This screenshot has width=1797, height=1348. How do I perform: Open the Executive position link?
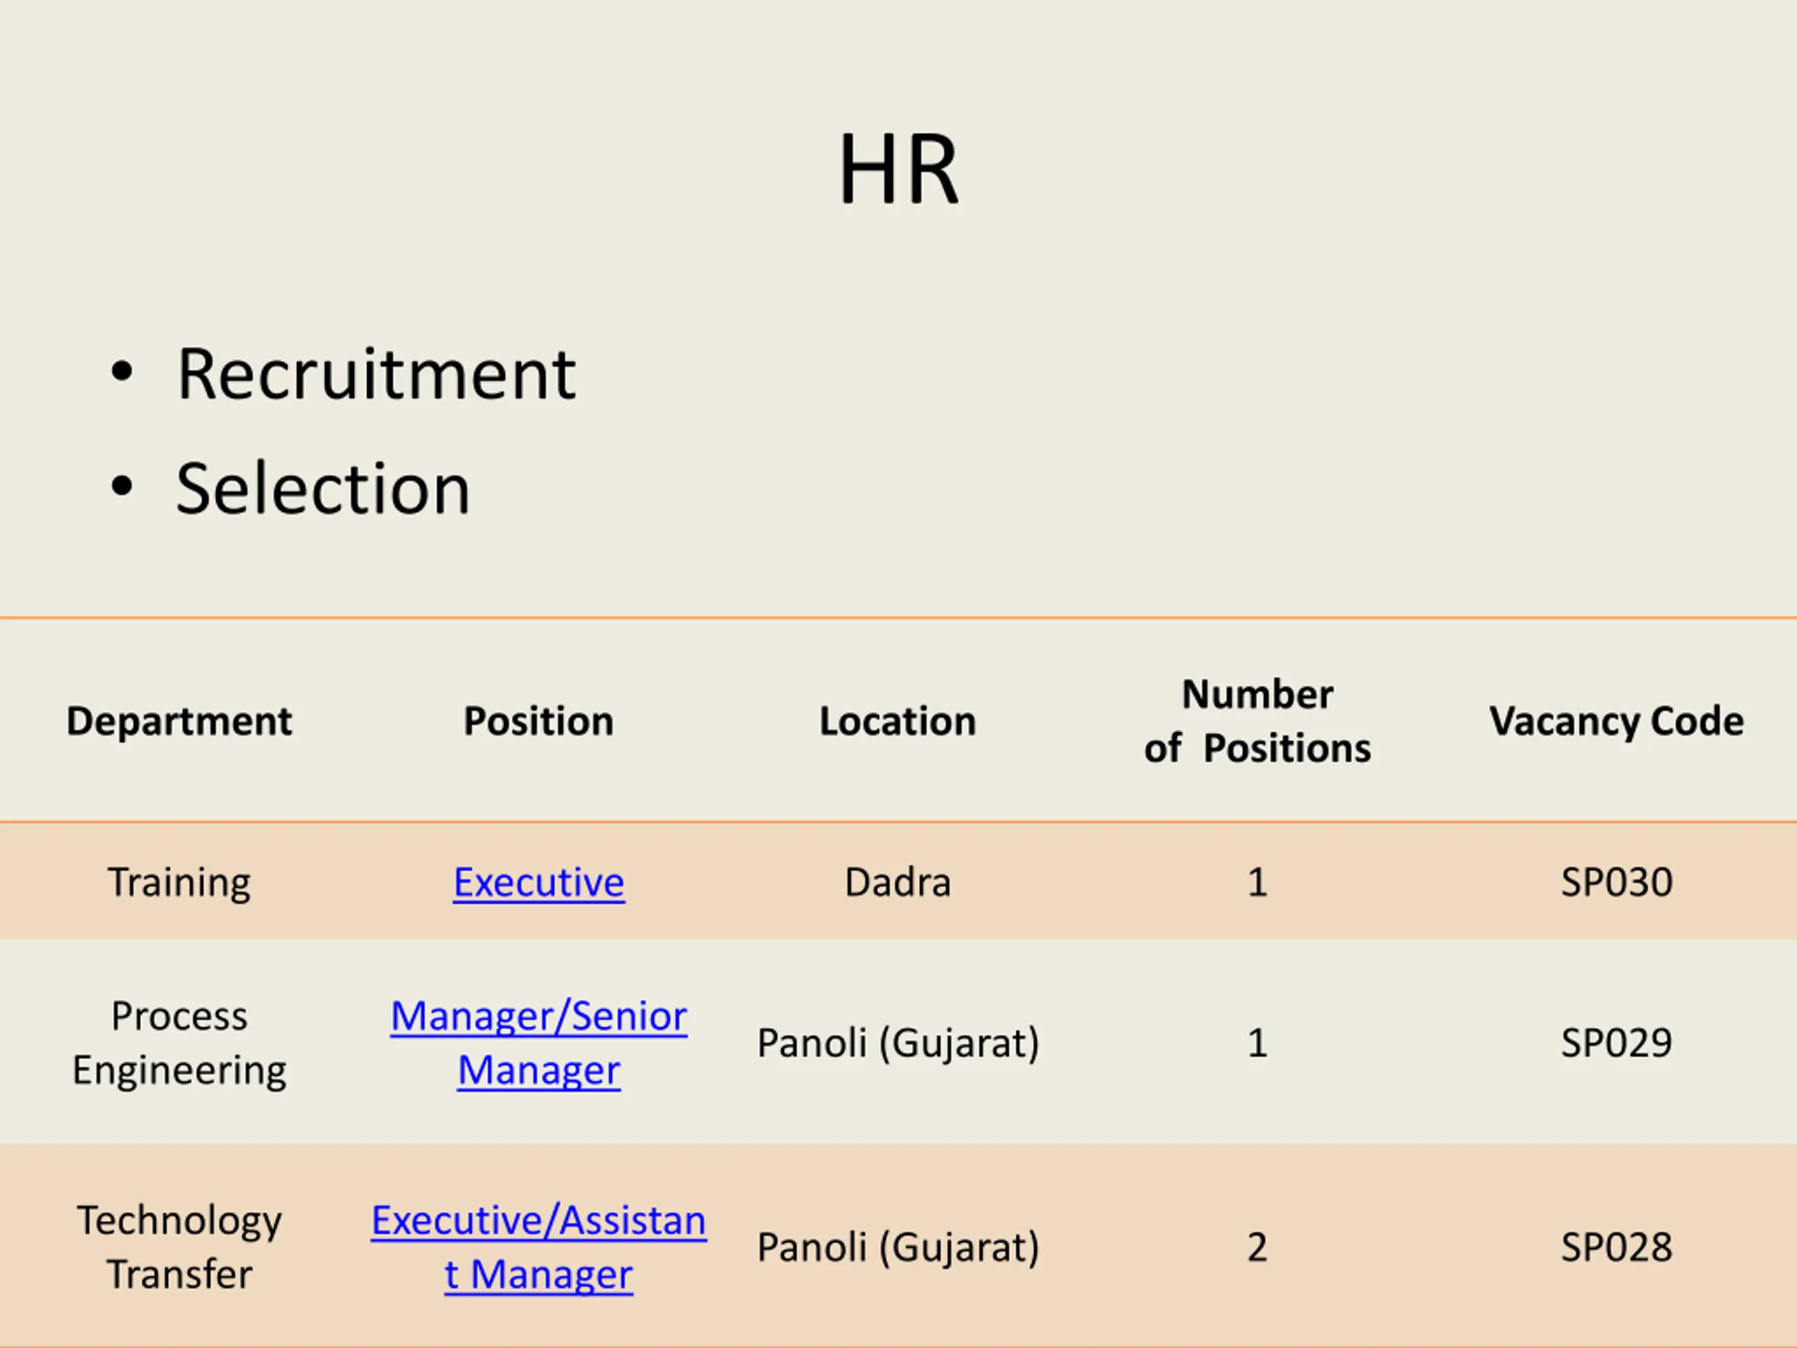coord(538,883)
